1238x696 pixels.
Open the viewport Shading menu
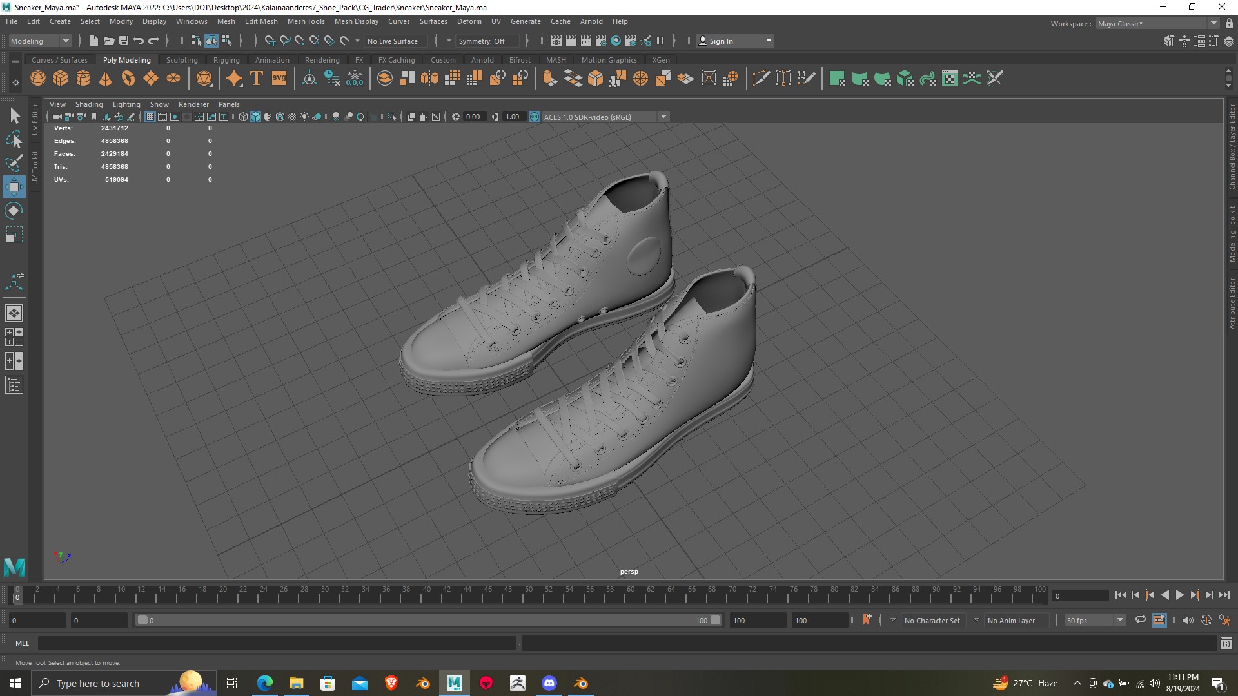point(89,104)
